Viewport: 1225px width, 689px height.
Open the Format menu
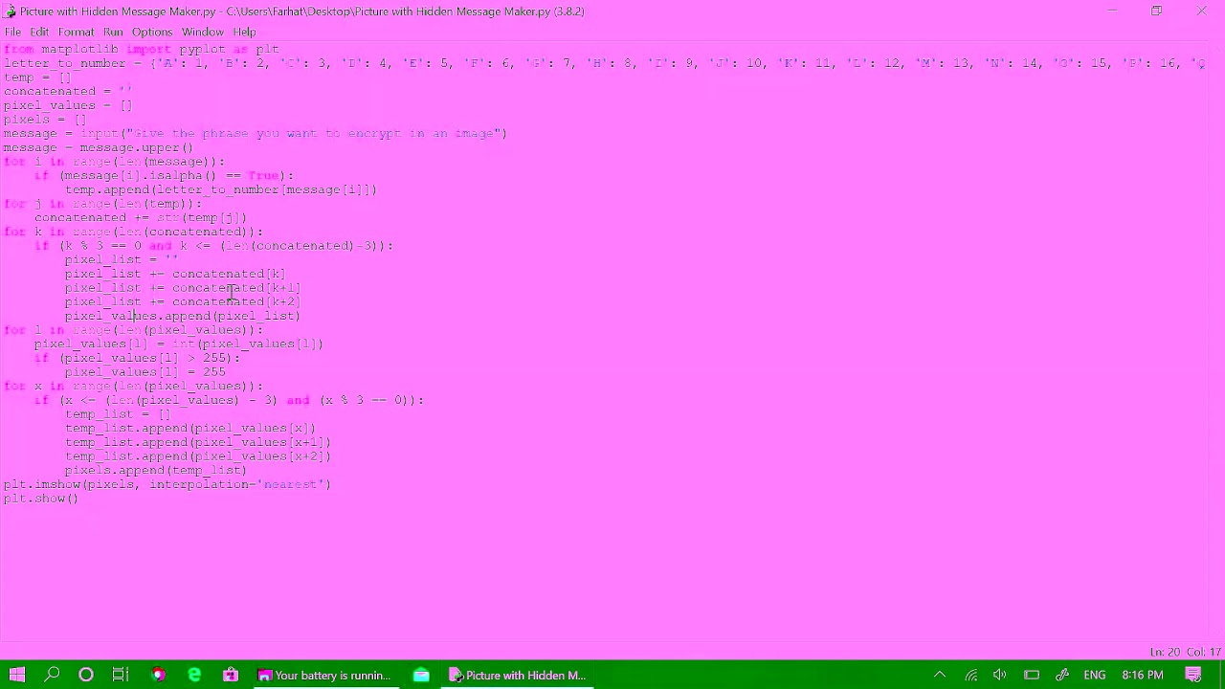76,32
